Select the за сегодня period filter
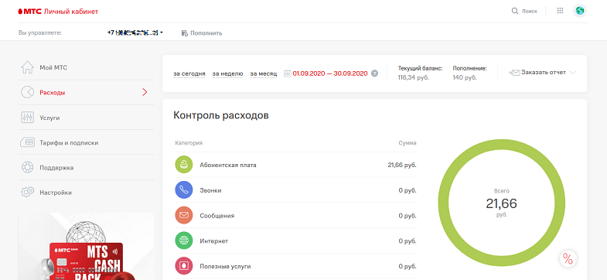This screenshot has height=280, width=607. point(189,73)
